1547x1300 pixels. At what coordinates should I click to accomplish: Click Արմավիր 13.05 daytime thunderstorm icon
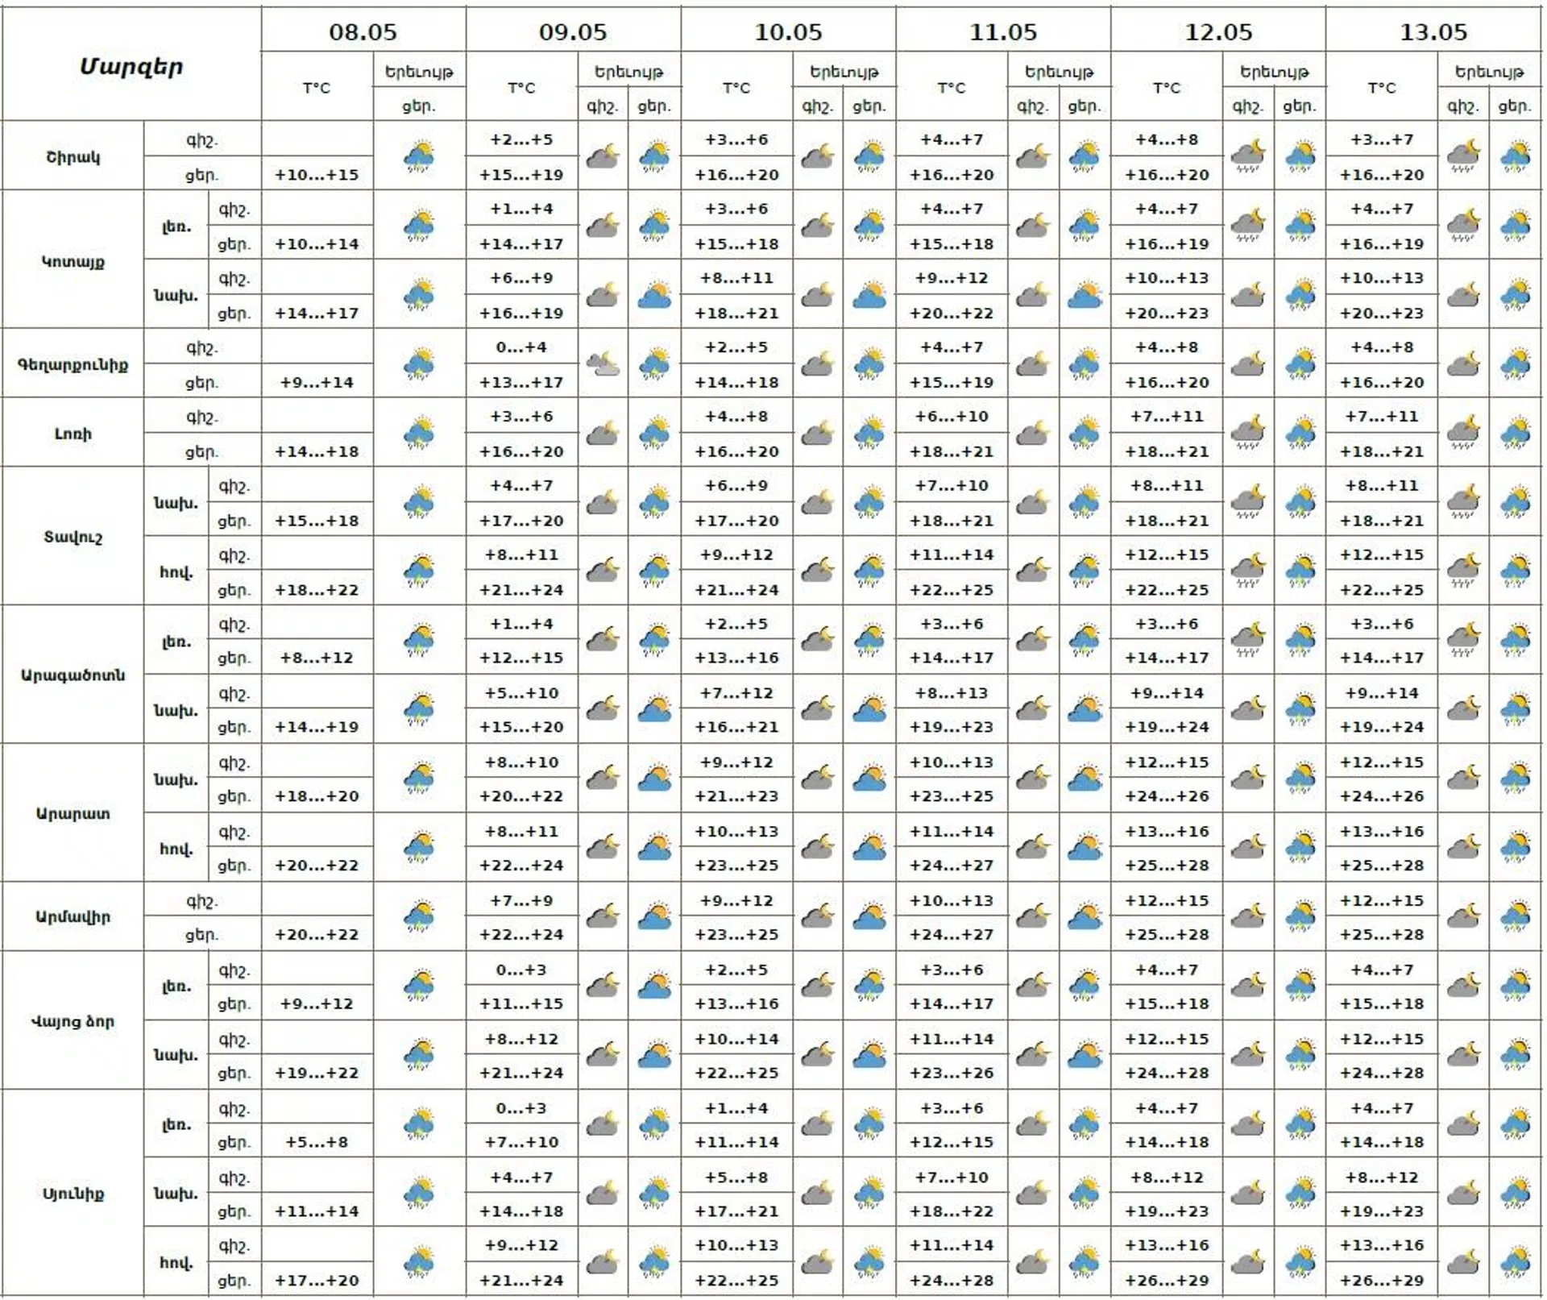1516,916
